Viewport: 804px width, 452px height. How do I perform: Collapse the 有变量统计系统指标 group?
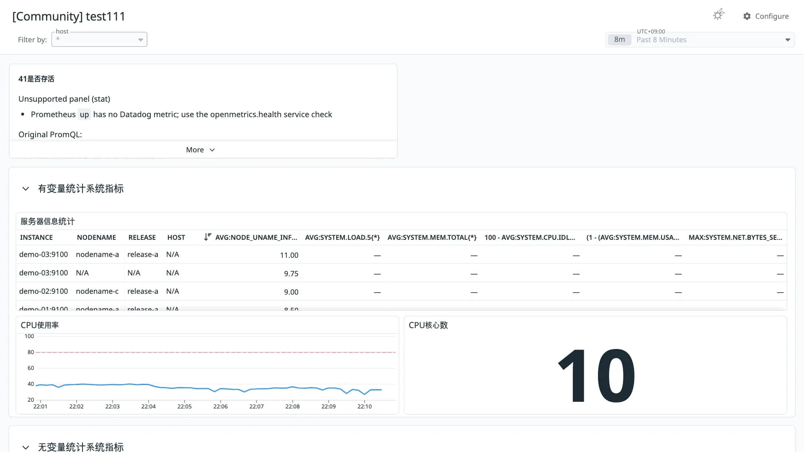pyautogui.click(x=26, y=189)
